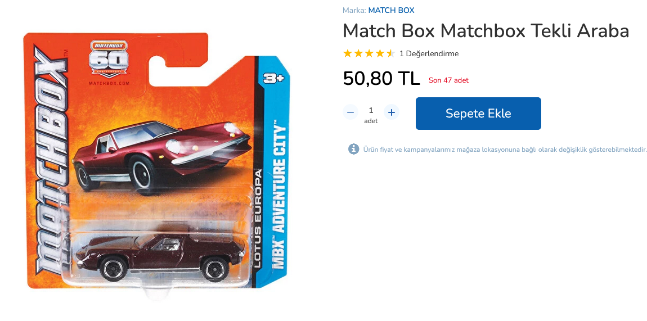
Task: Click the minus quantity decrease icon
Action: pos(351,112)
